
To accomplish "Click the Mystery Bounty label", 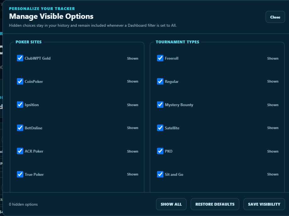I will 179,105.
